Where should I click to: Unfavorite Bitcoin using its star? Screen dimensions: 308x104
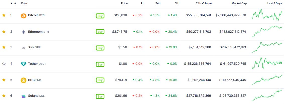point(4,15)
